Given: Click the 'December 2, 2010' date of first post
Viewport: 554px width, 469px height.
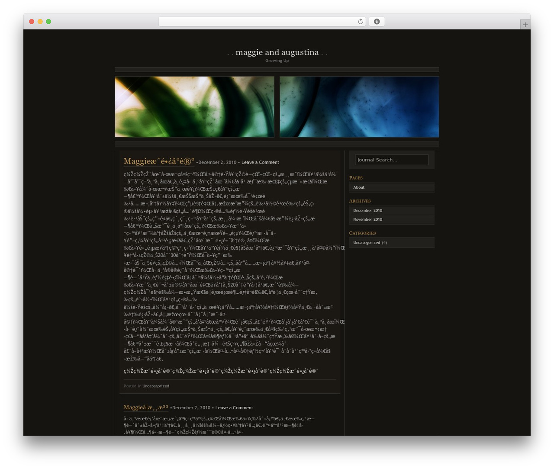Looking at the screenshot, I should [x=217, y=163].
